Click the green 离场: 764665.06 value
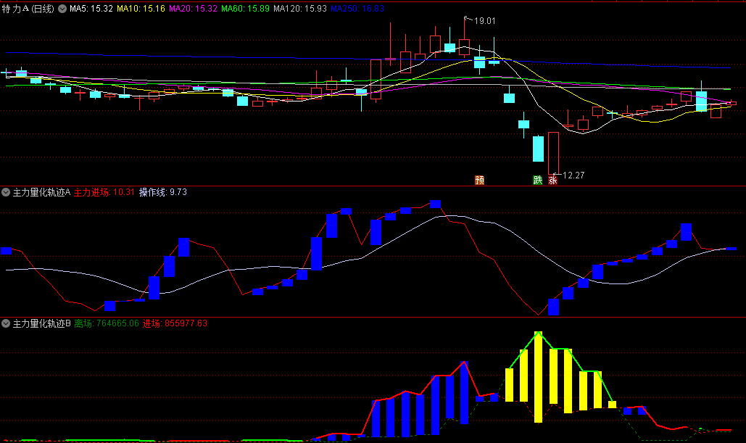Screen dimensions: 746x443 pos(107,323)
